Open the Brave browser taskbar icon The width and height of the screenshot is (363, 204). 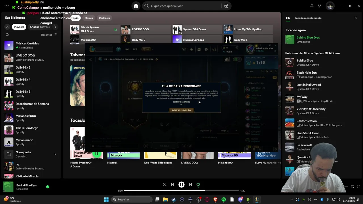[x=215, y=199]
